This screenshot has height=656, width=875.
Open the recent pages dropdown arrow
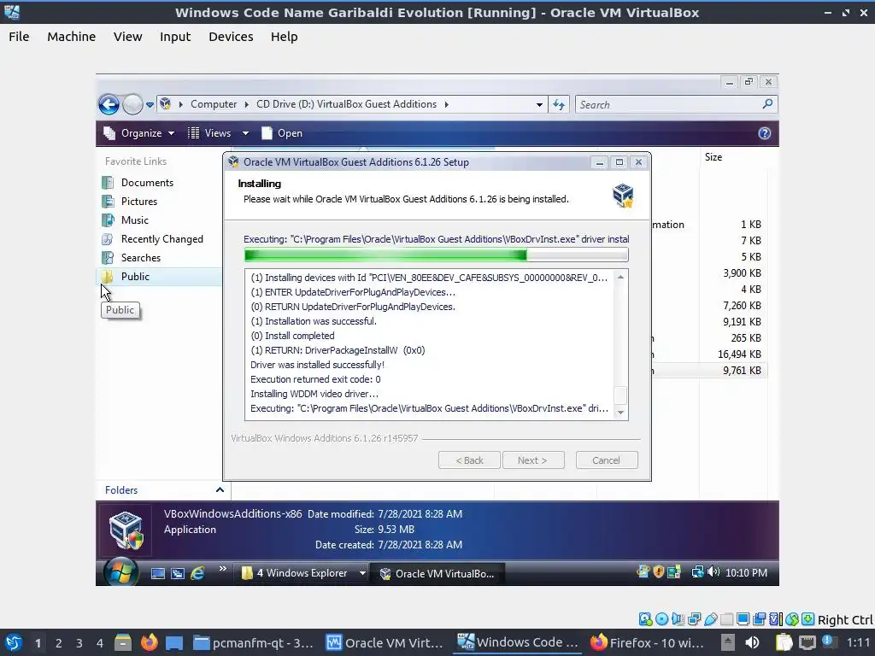tap(150, 105)
